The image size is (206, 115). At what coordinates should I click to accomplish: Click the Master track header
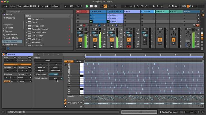(x=192, y=11)
